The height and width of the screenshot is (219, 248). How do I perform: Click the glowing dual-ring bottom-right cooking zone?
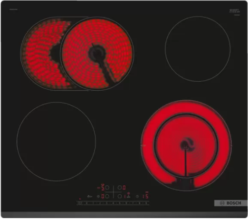tap(186, 145)
